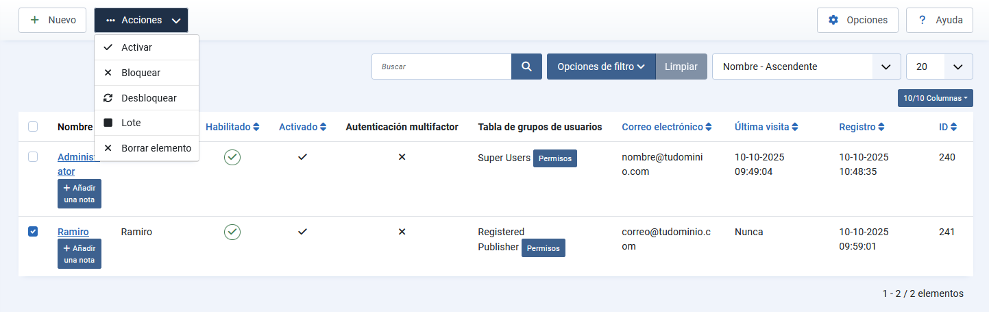Click Administrator's green enabled status icon

point(232,158)
